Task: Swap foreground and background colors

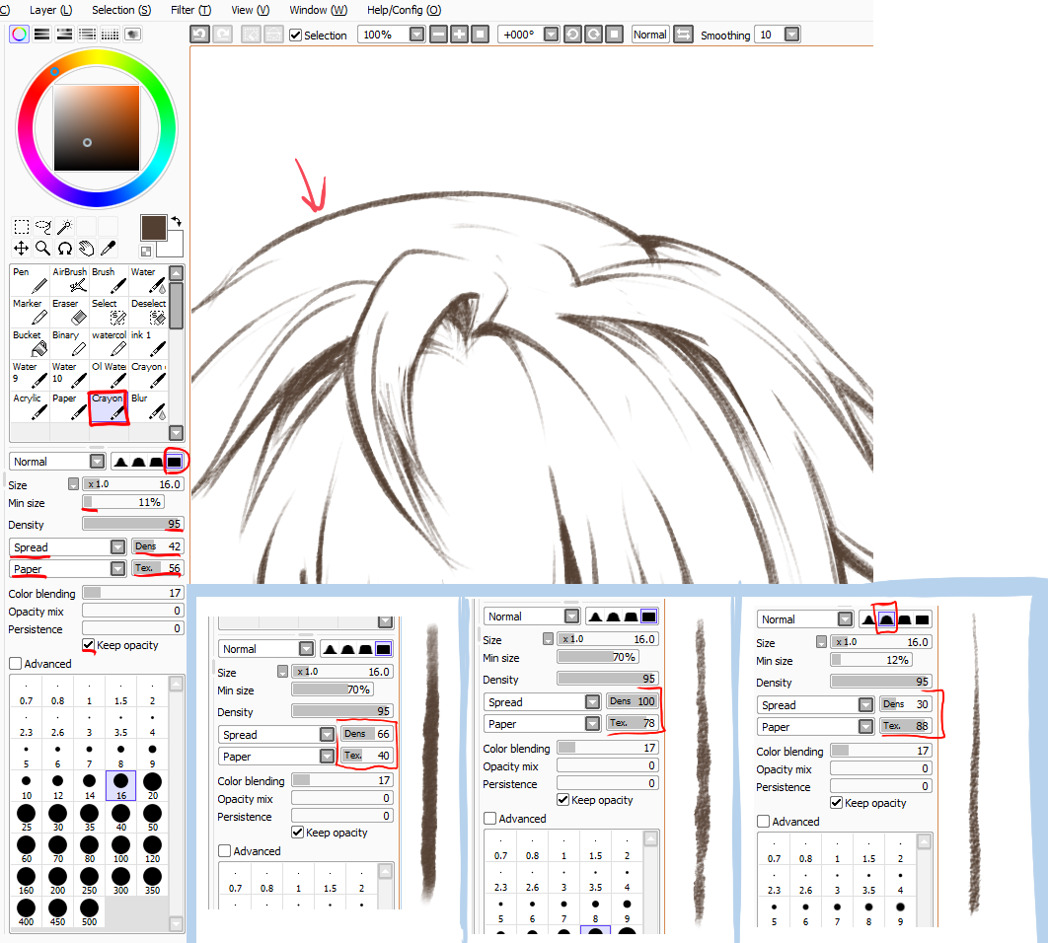Action: click(177, 221)
